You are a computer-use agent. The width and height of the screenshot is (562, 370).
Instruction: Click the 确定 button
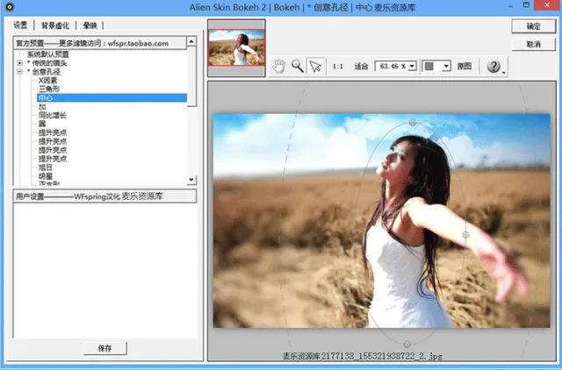tap(533, 26)
